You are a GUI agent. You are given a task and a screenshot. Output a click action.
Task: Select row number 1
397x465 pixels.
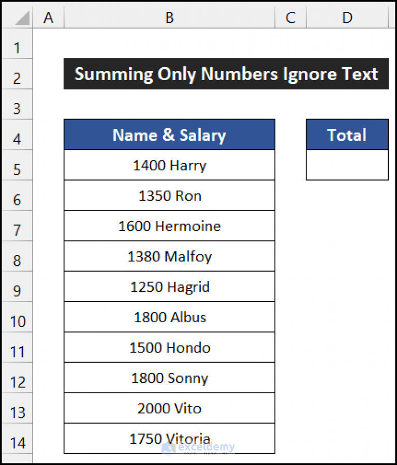coord(17,47)
